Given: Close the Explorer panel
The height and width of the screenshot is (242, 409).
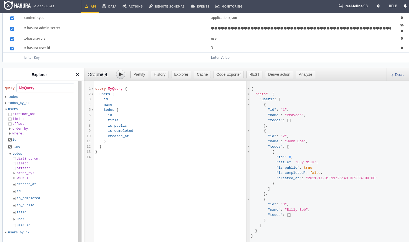Looking at the screenshot, I should [77, 75].
